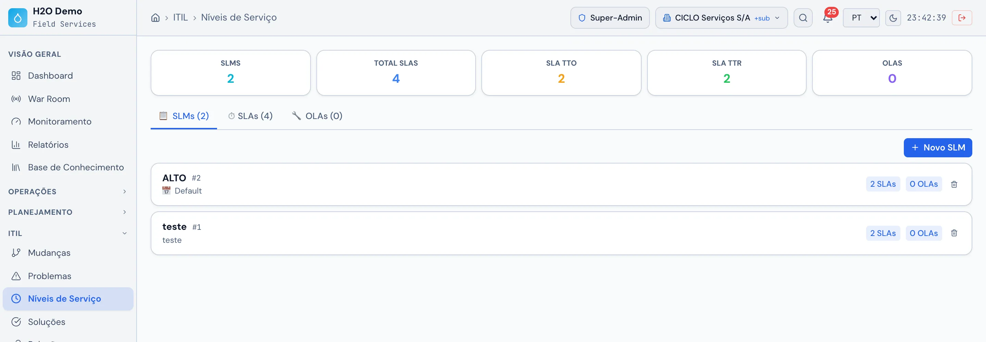This screenshot has height=342, width=986.
Task: Open Problemas in the sidebar
Action: pyautogui.click(x=68, y=276)
